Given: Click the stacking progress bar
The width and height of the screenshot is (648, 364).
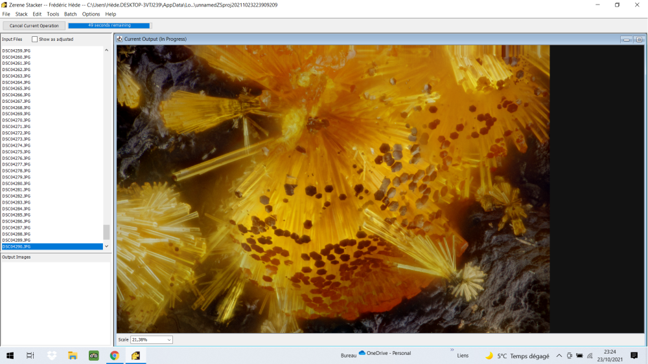Looking at the screenshot, I should click(x=109, y=26).
